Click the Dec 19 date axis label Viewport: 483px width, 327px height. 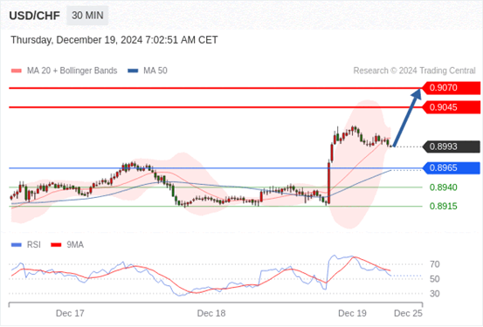tap(352, 313)
